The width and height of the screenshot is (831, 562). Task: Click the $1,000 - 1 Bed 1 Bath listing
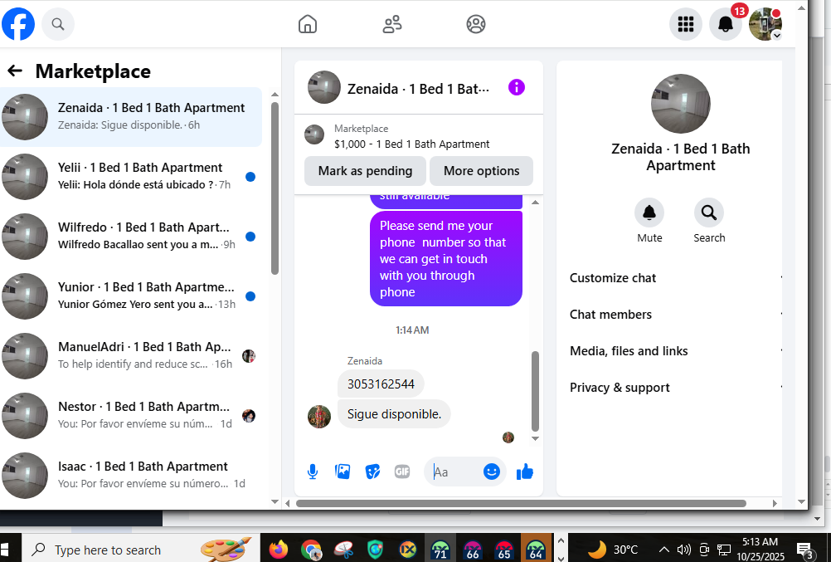coord(411,144)
